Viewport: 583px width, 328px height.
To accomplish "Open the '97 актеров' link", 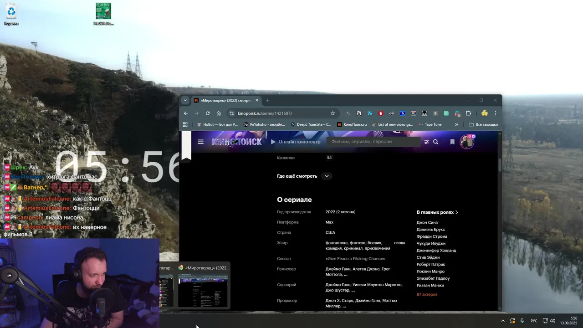I will [x=427, y=295].
